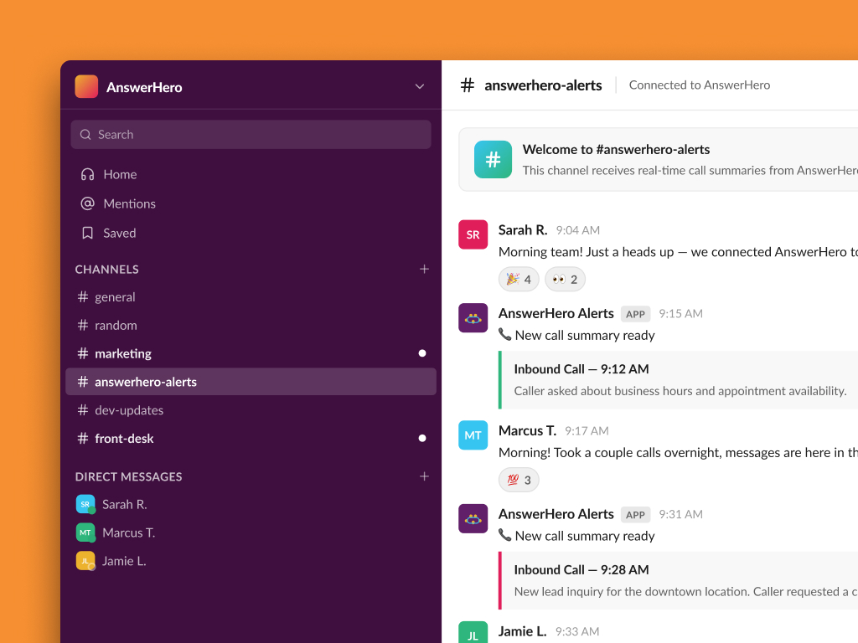The height and width of the screenshot is (643, 858).
Task: Click Sarah R. sidebar avatar
Action: tap(85, 504)
